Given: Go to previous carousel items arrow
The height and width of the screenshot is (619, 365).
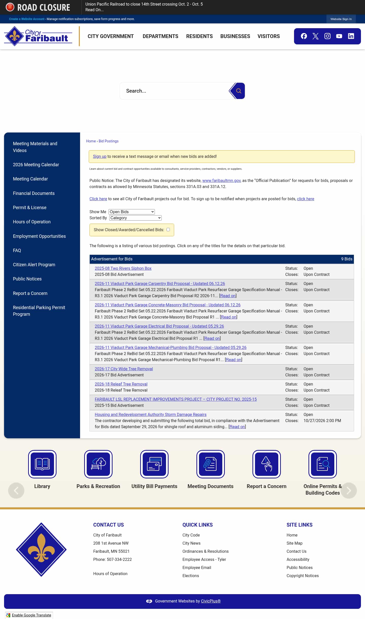Looking at the screenshot, I should pos(16,491).
